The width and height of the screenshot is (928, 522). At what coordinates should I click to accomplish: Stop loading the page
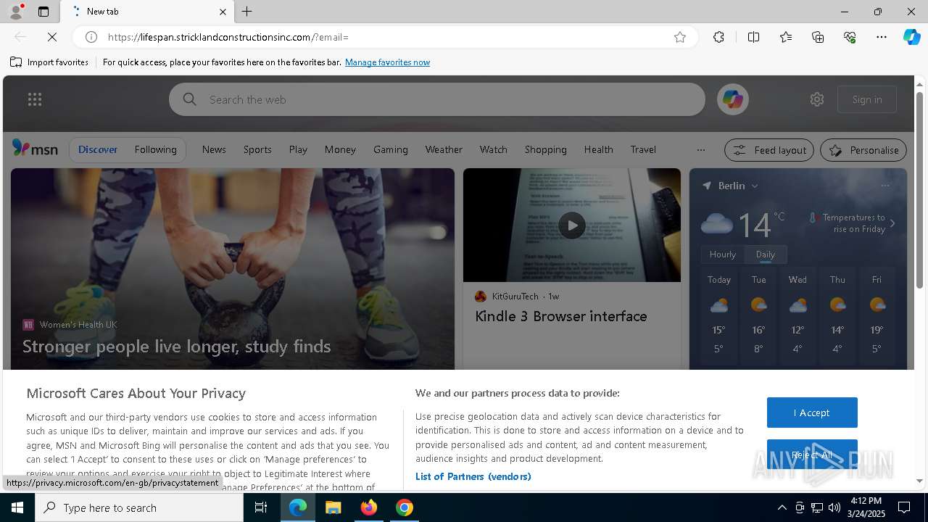[x=53, y=37]
